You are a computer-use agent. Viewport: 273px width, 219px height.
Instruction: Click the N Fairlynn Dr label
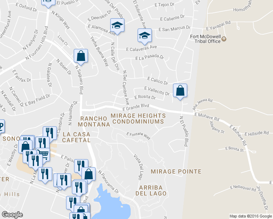pyautogui.click(x=30, y=40)
